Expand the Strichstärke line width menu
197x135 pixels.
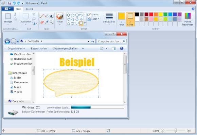tap(109, 19)
